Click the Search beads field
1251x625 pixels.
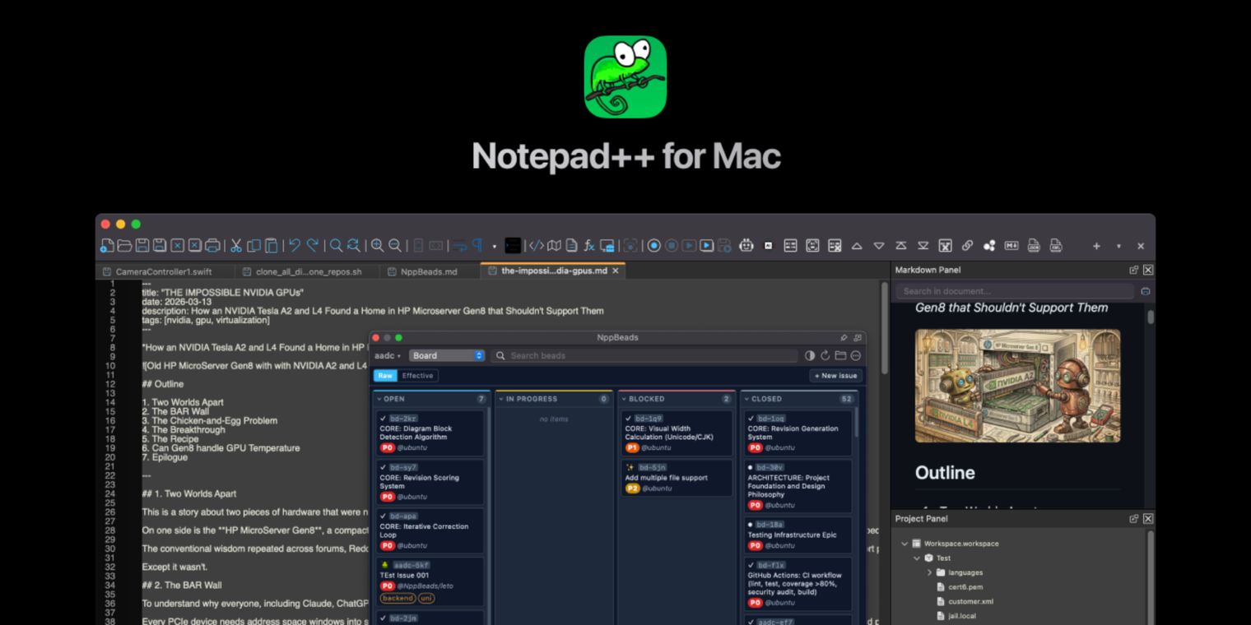(644, 355)
